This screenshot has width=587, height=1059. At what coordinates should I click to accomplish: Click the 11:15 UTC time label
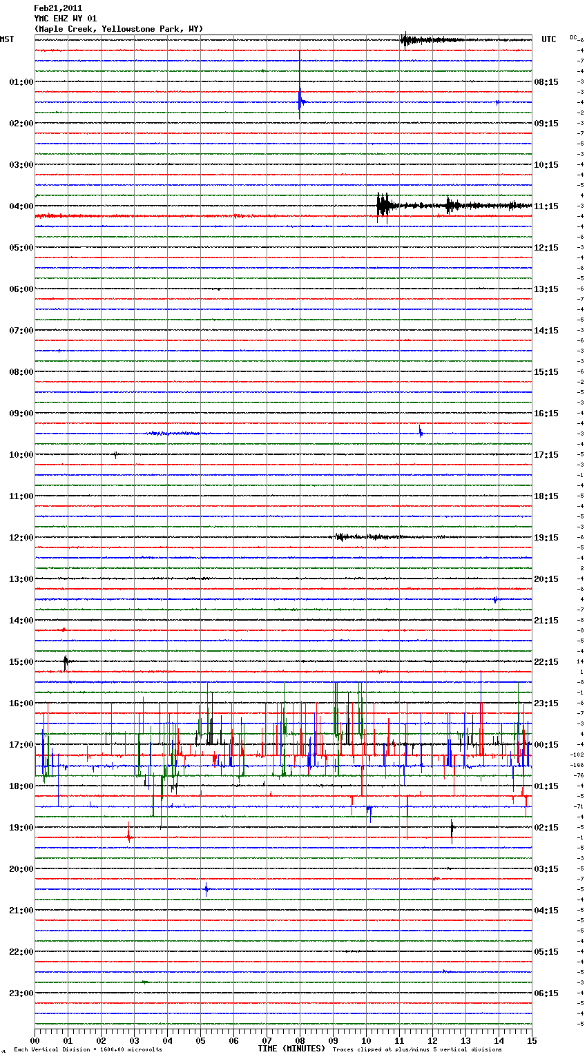pos(546,206)
